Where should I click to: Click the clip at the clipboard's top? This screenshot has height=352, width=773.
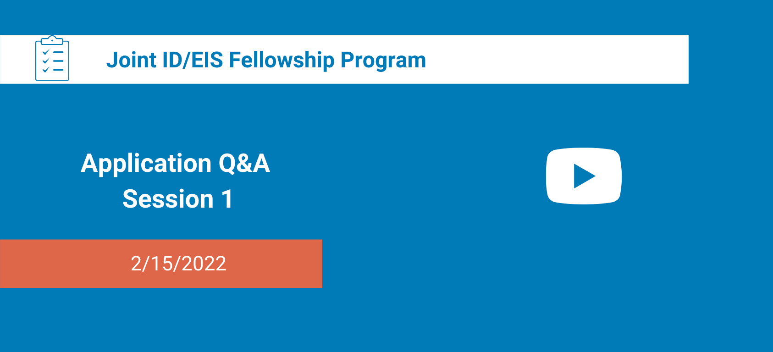(52, 40)
